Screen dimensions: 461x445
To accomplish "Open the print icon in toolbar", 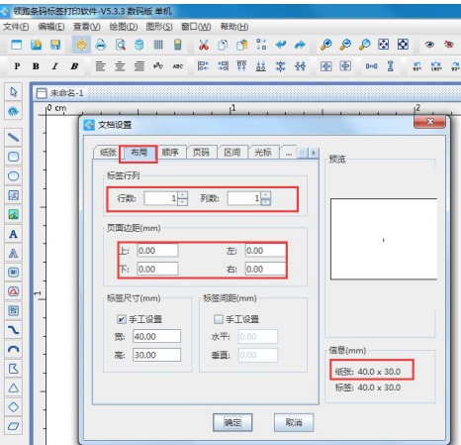I will tap(101, 45).
